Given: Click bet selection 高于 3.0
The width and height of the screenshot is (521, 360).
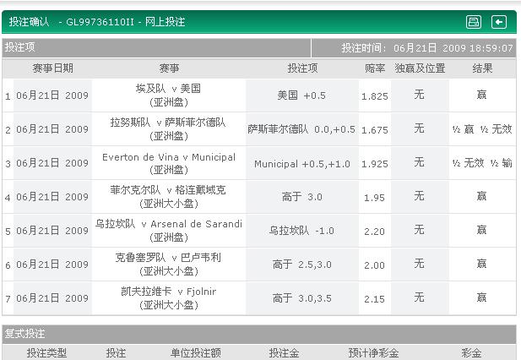Looking at the screenshot, I should (302, 197).
